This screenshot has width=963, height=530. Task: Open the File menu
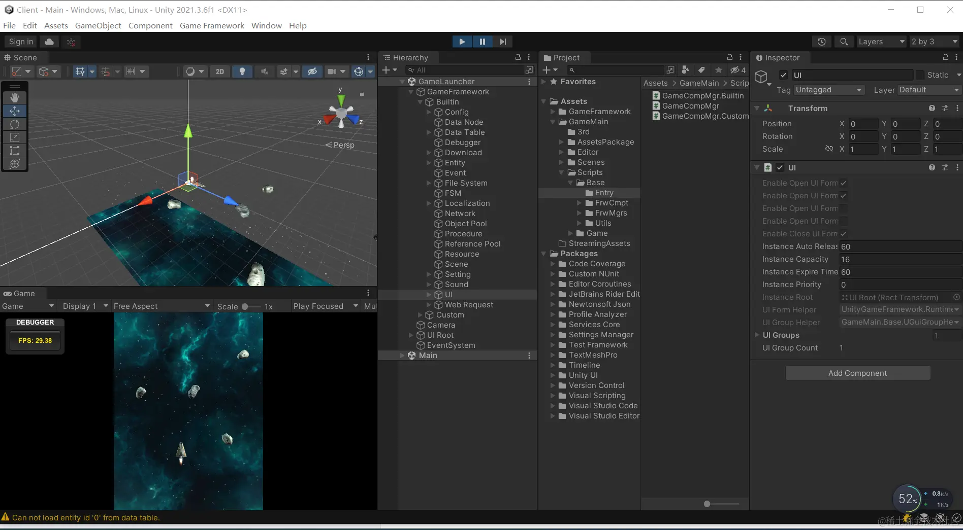9,25
